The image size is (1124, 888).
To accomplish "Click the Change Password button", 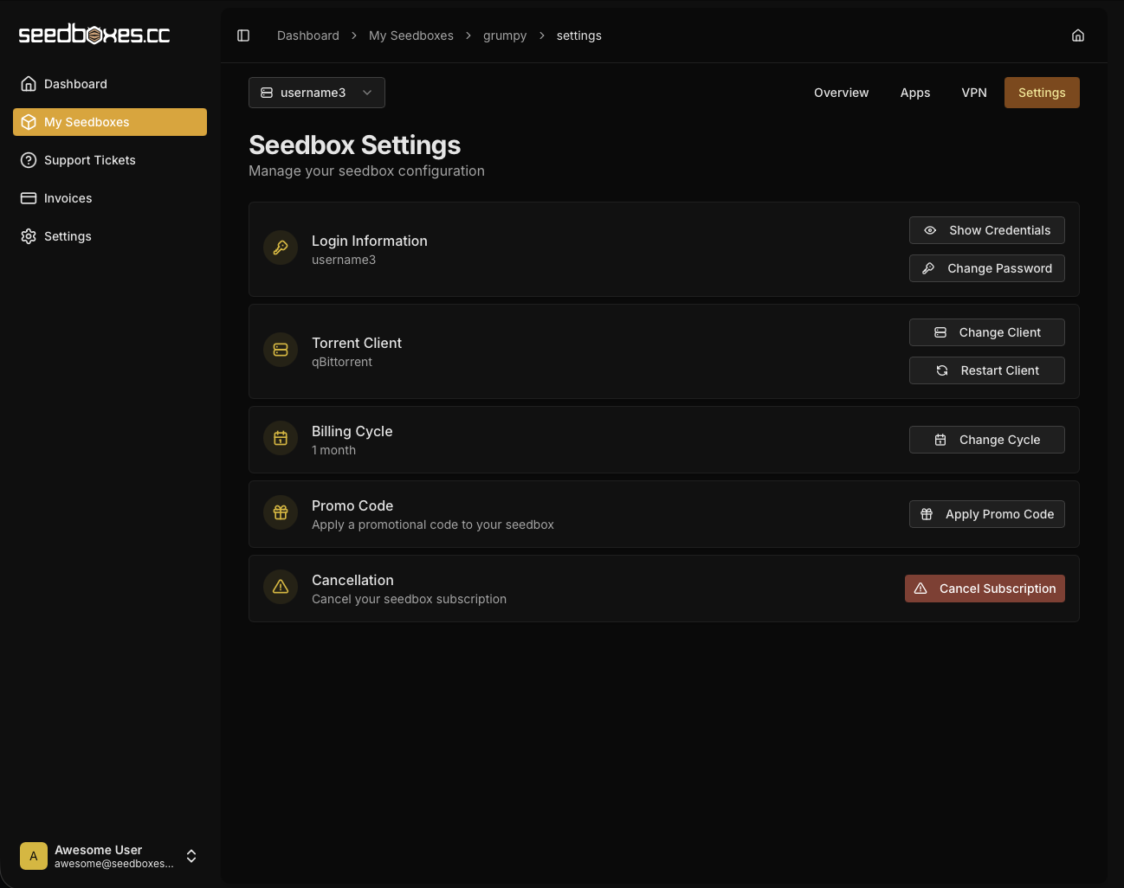I will [x=986, y=268].
